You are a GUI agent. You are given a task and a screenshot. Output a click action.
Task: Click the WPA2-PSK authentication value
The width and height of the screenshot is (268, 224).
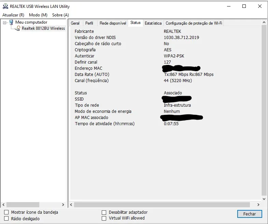tap(174, 56)
